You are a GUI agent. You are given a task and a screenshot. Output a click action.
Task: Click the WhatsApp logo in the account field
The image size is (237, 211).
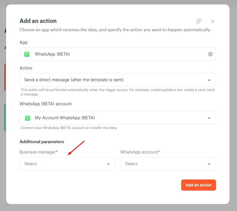[x=28, y=118]
